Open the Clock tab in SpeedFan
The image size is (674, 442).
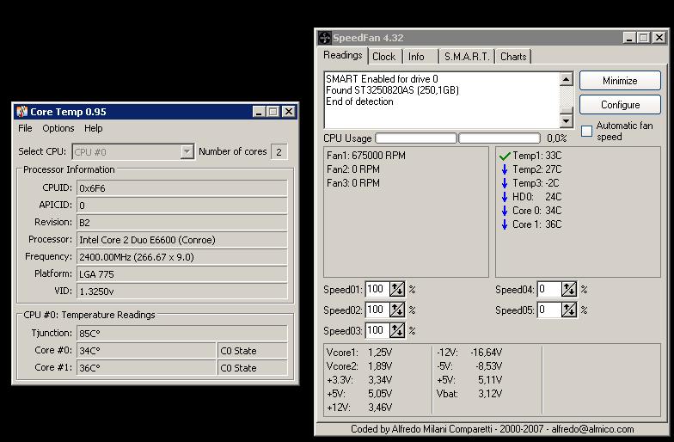click(x=383, y=57)
